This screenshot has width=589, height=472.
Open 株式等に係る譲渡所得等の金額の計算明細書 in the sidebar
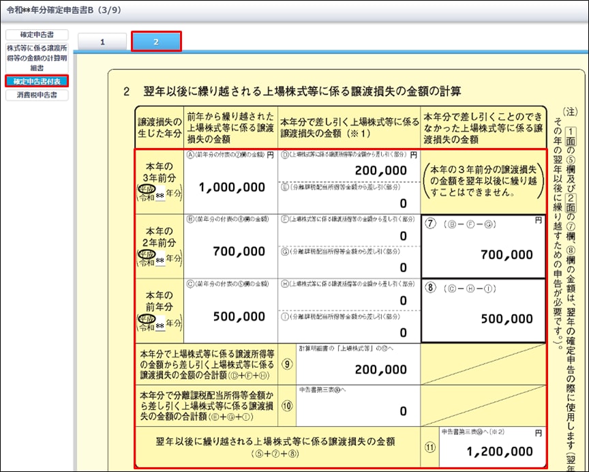click(x=37, y=58)
